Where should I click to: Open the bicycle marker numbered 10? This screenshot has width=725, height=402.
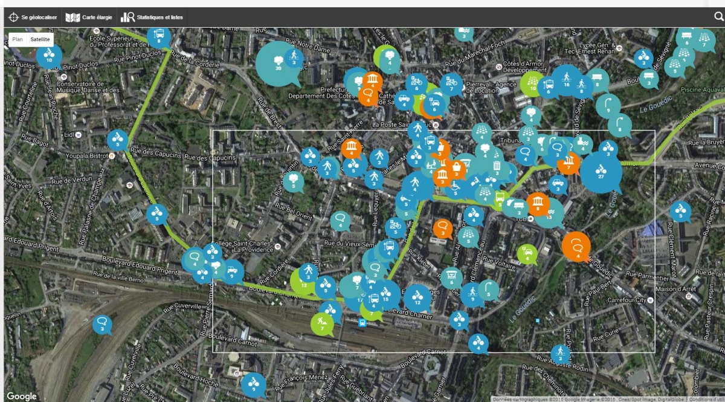(49, 56)
